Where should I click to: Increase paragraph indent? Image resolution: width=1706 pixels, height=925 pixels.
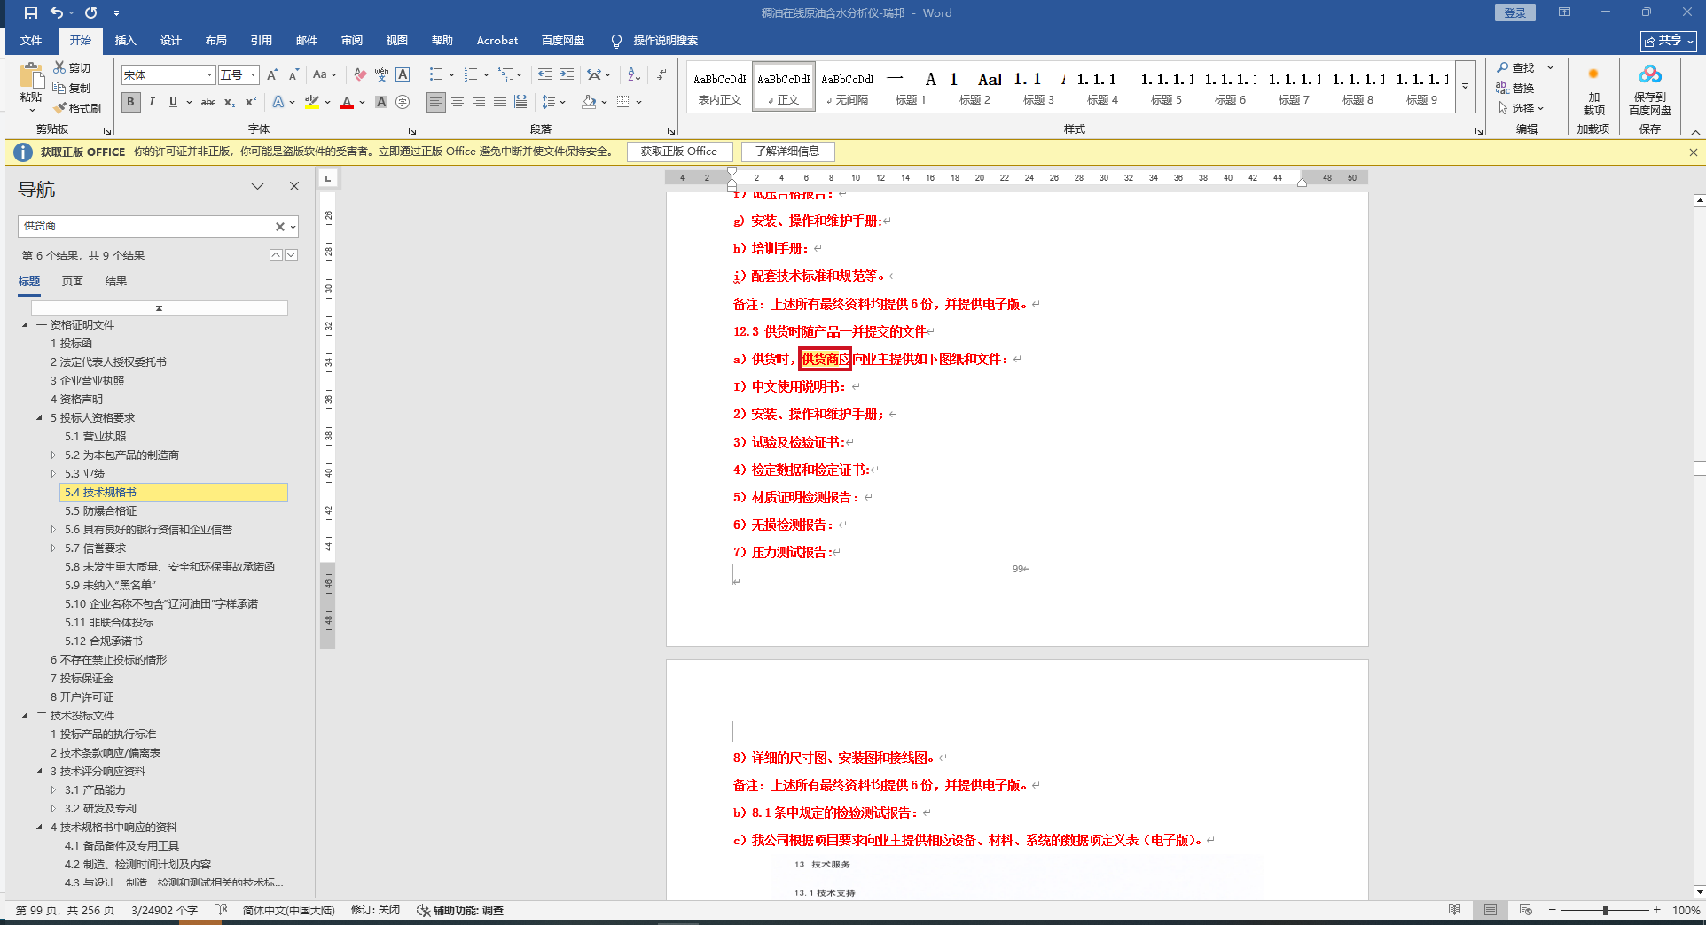(567, 75)
